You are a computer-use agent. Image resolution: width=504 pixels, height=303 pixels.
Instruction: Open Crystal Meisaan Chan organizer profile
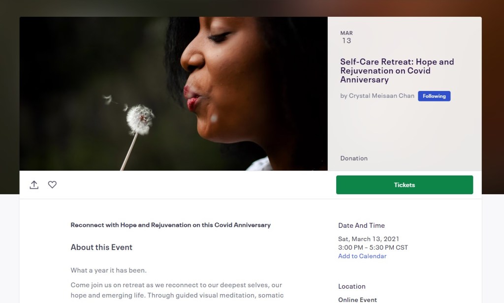pos(381,96)
